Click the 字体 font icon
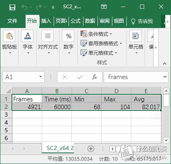This screenshot has height=164, width=171. (27, 36)
